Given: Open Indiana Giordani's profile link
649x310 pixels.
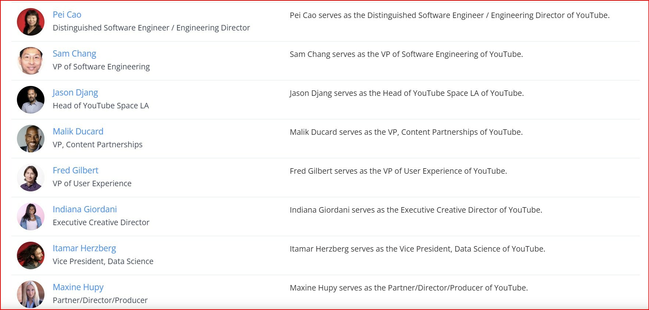Looking at the screenshot, I should pos(85,209).
